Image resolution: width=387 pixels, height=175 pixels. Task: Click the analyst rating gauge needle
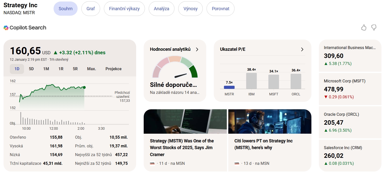pos(181,75)
